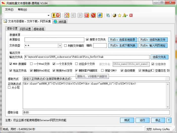This screenshot has width=177, height=133.
Task: Enable 大小写 case-sensitive checkbox
Action: (9, 88)
